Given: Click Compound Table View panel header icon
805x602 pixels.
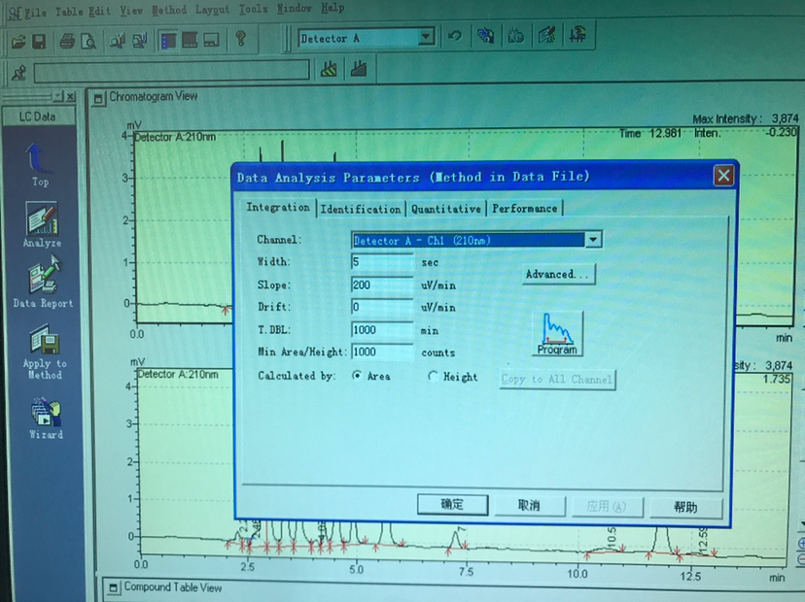Looking at the screenshot, I should pos(114,587).
